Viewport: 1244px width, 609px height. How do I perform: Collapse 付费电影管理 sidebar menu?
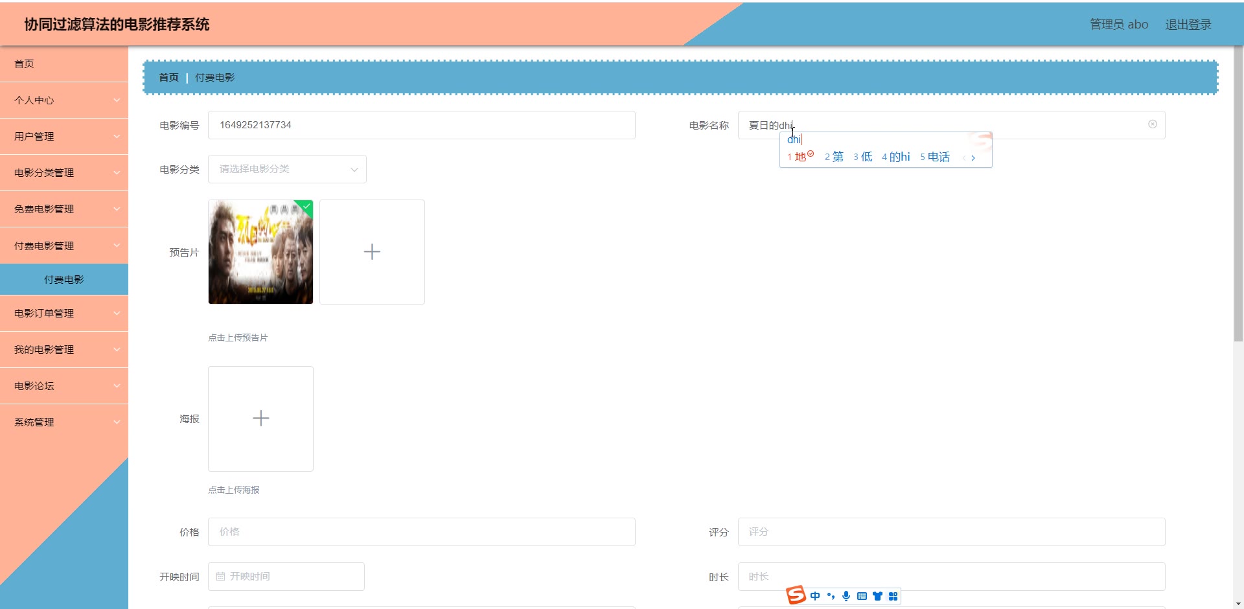64,246
